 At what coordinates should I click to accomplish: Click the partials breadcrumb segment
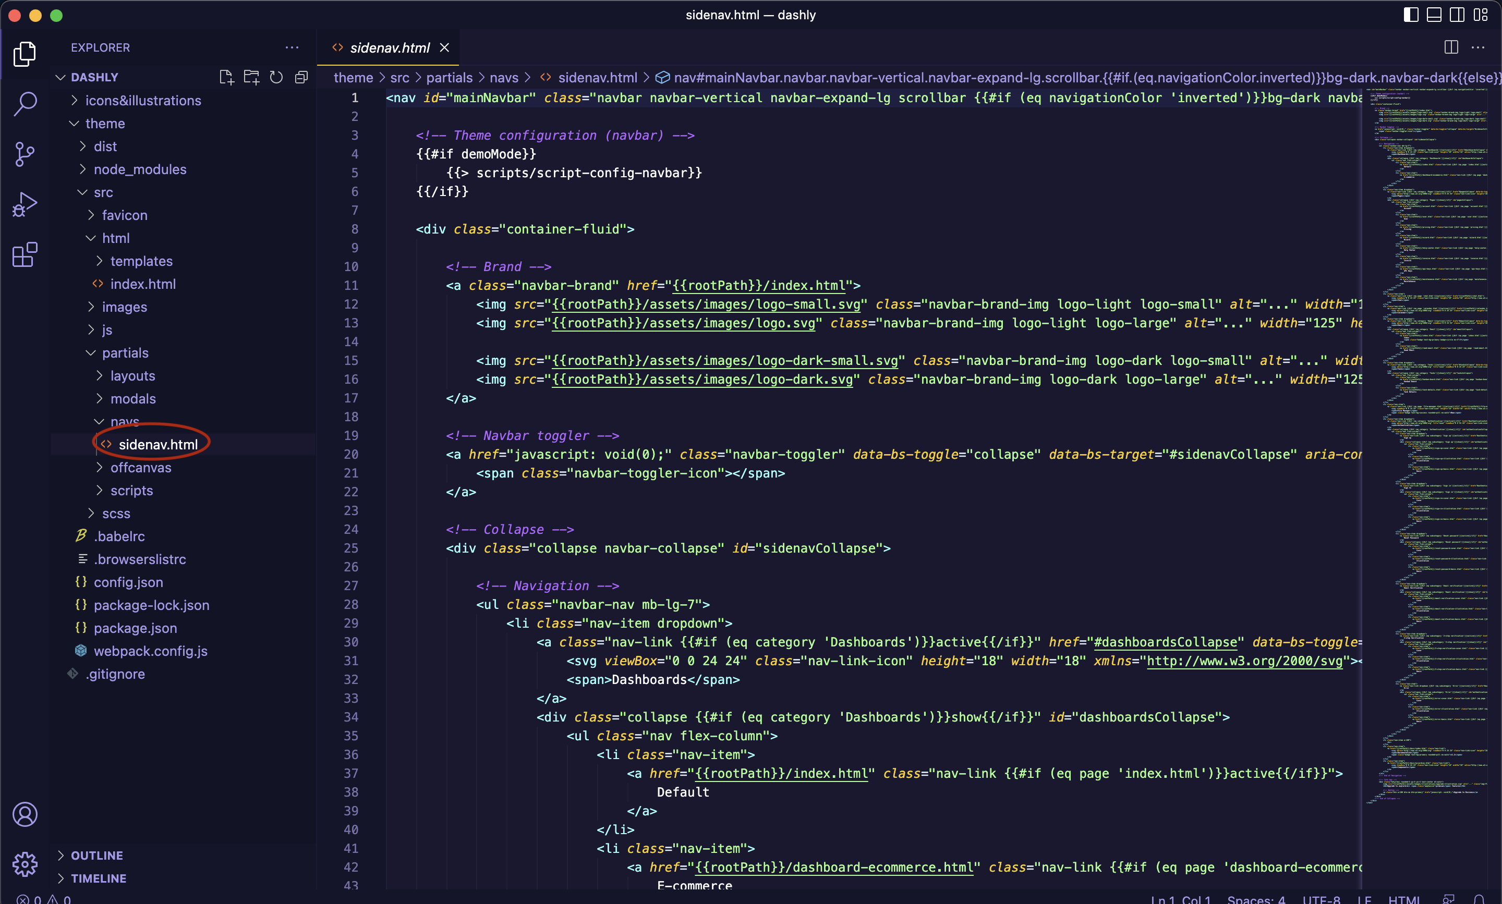(449, 77)
